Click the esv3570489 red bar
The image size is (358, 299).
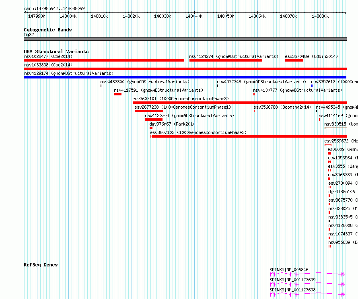pos(294,60)
